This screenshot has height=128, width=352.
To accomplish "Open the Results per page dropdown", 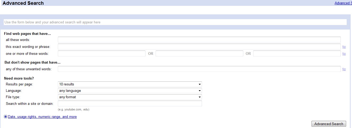I will [x=130, y=84].
